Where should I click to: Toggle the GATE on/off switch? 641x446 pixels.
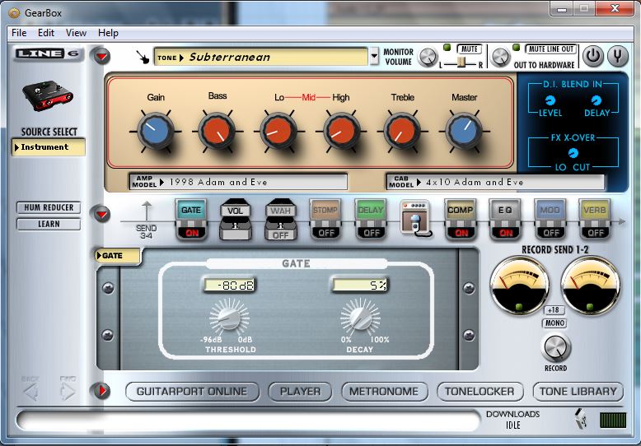(192, 232)
